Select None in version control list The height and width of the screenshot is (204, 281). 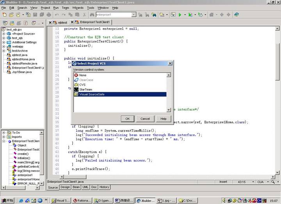click(120, 75)
